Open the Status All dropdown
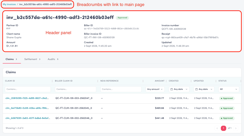This screenshot has width=244, height=136. (x=229, y=89)
